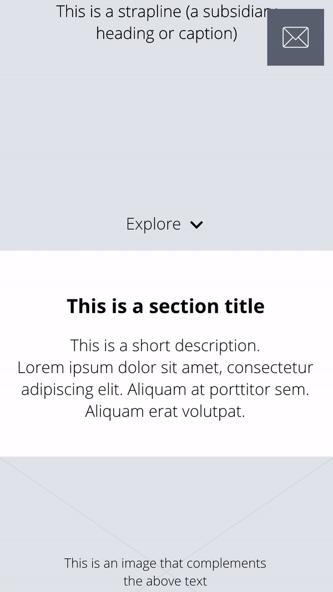Image resolution: width=333 pixels, height=592 pixels.
Task: Click the word "consectetur" in the paragraph
Action: [270, 368]
